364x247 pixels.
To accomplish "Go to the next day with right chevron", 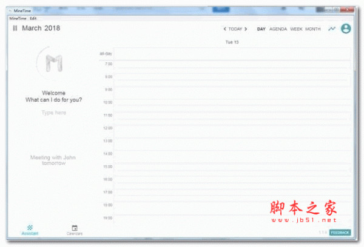I will tap(246, 29).
